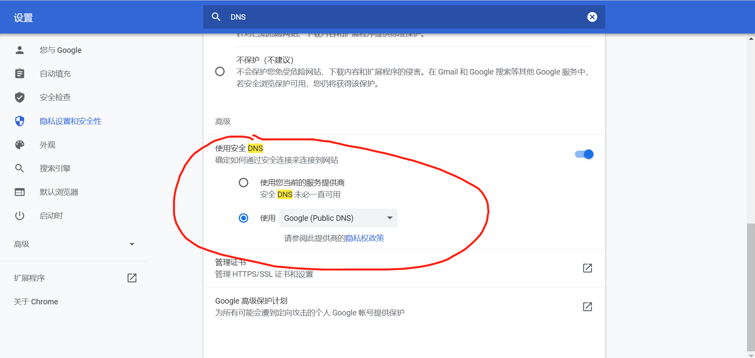The width and height of the screenshot is (755, 358).
Task: Click the search magnifier icon in settings search bar
Action: [216, 17]
